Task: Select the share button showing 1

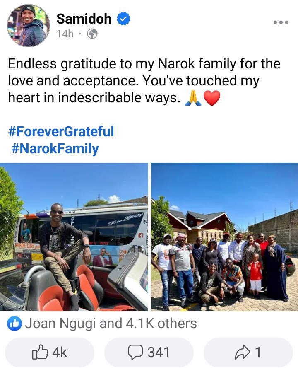Action: point(248,352)
